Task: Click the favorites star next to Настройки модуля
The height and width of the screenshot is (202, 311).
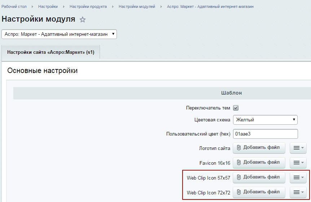Action: [83, 20]
